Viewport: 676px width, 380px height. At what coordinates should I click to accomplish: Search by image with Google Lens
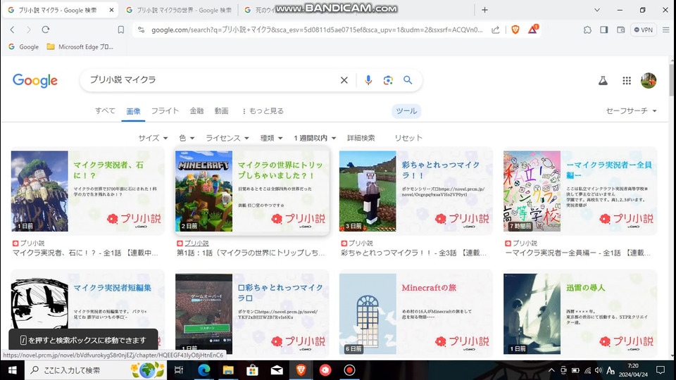pos(388,80)
